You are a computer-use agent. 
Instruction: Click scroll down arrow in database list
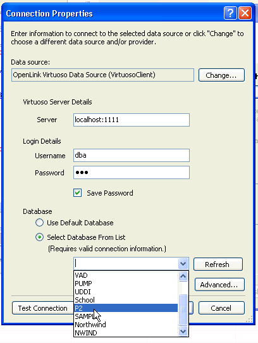pyautogui.click(x=183, y=331)
